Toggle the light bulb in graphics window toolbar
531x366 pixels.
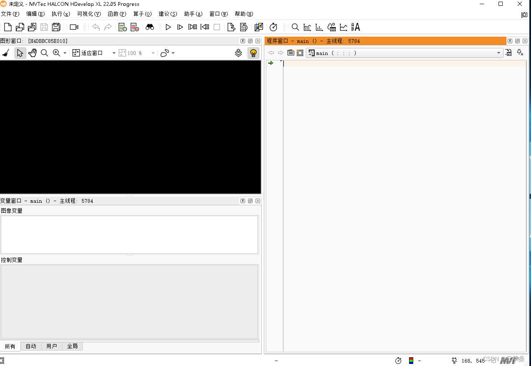pyautogui.click(x=253, y=53)
